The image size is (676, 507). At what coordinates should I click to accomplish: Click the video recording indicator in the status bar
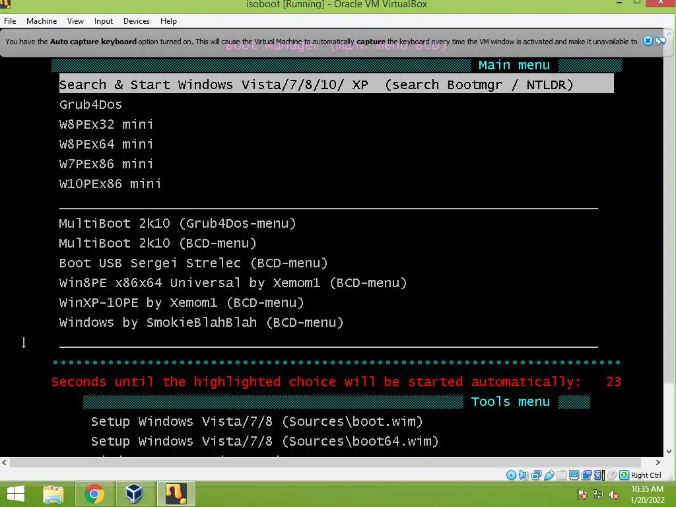tap(586, 475)
